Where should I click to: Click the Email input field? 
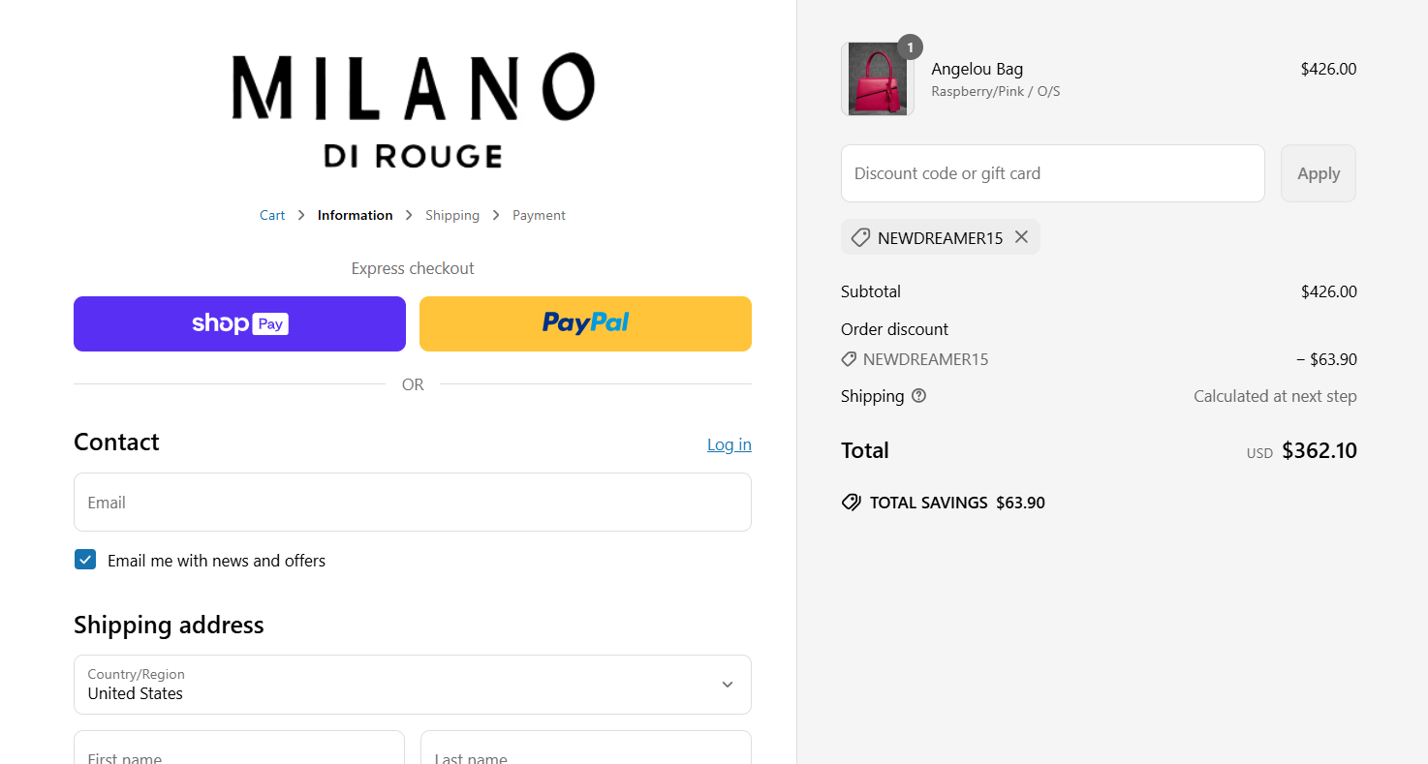click(412, 502)
